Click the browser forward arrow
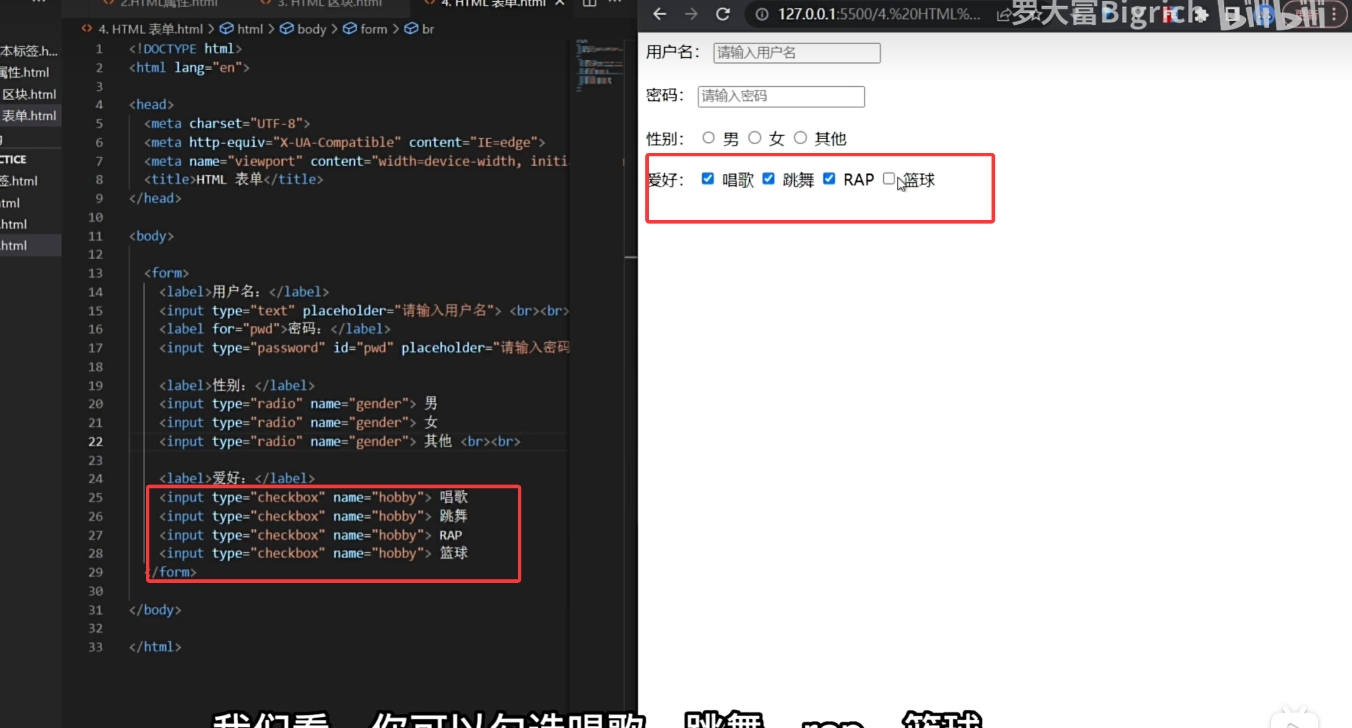The width and height of the screenshot is (1352, 728). click(691, 14)
